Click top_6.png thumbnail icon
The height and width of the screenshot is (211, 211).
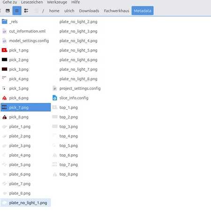tap(55, 155)
